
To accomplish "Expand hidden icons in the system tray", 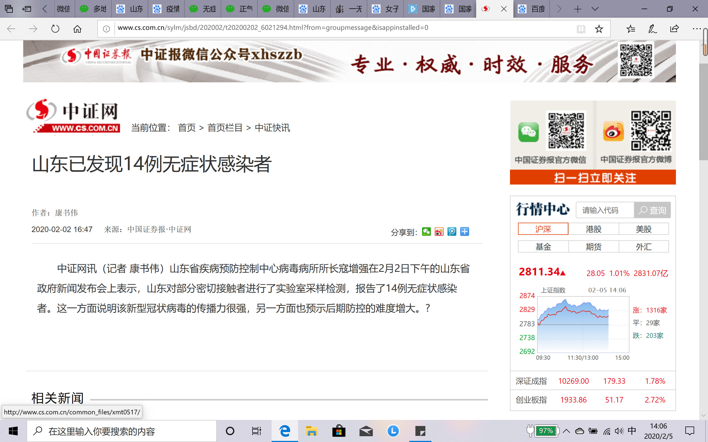I will [x=567, y=431].
